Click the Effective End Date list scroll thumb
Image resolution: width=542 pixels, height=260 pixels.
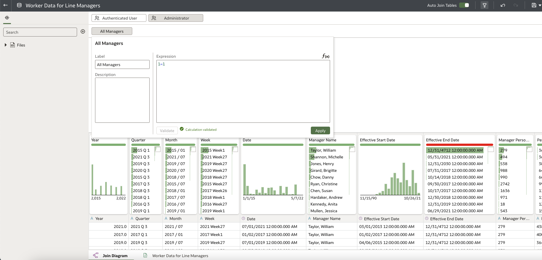tap(491, 149)
